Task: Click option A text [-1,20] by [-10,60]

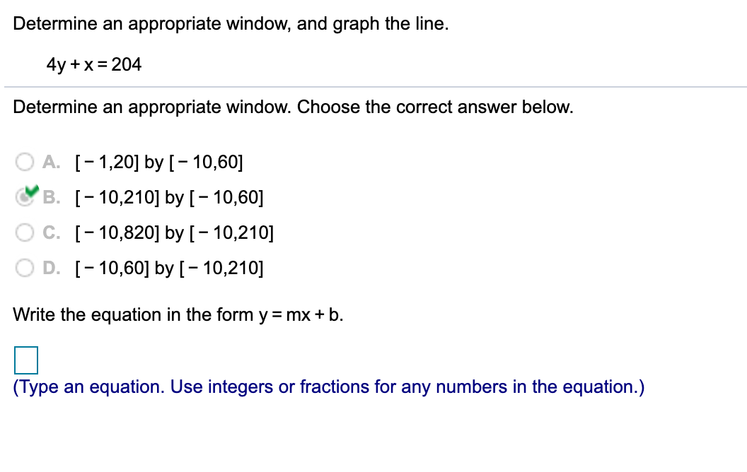Action: pyautogui.click(x=159, y=162)
